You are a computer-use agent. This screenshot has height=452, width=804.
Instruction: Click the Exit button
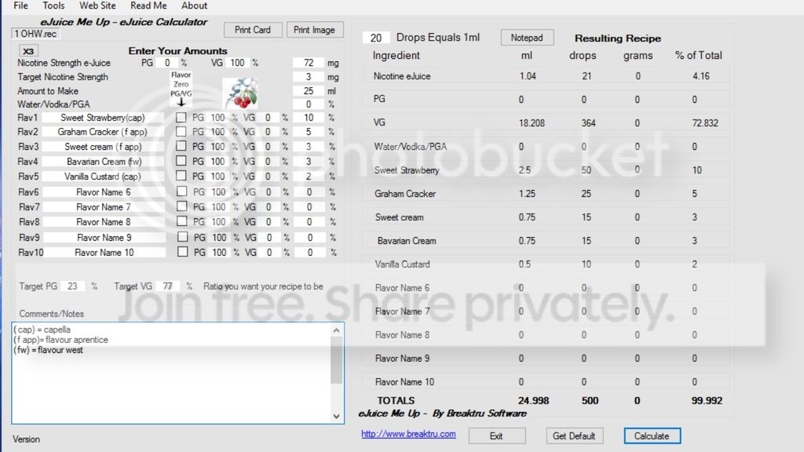(x=496, y=436)
